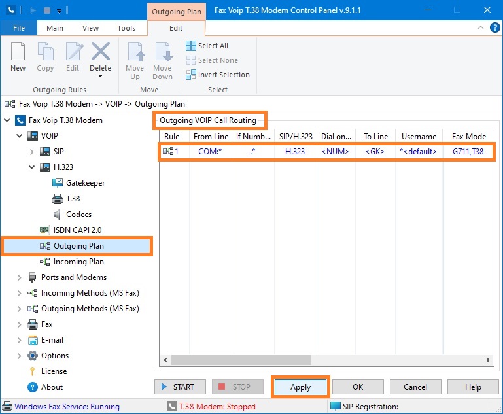Click the Move Down icon
Viewport: 503px width, 414px height.
click(163, 51)
